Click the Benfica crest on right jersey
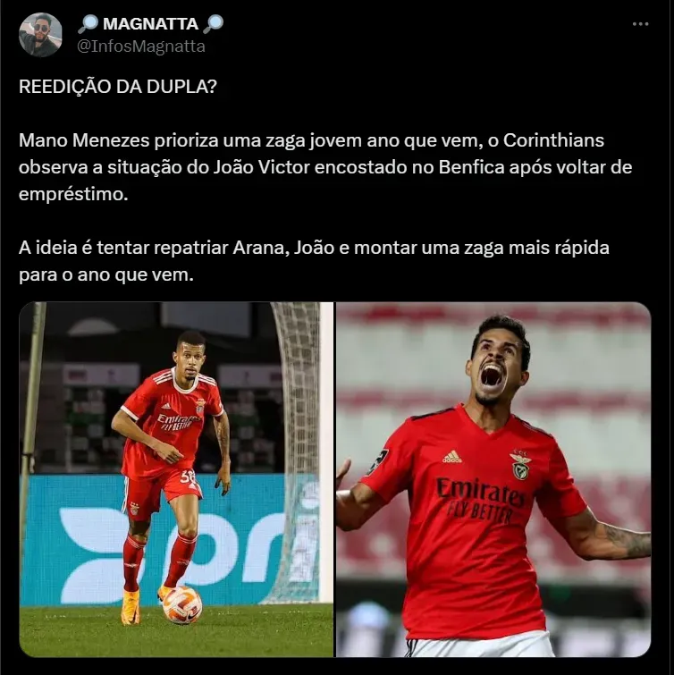The height and width of the screenshot is (675, 674). pyautogui.click(x=521, y=466)
